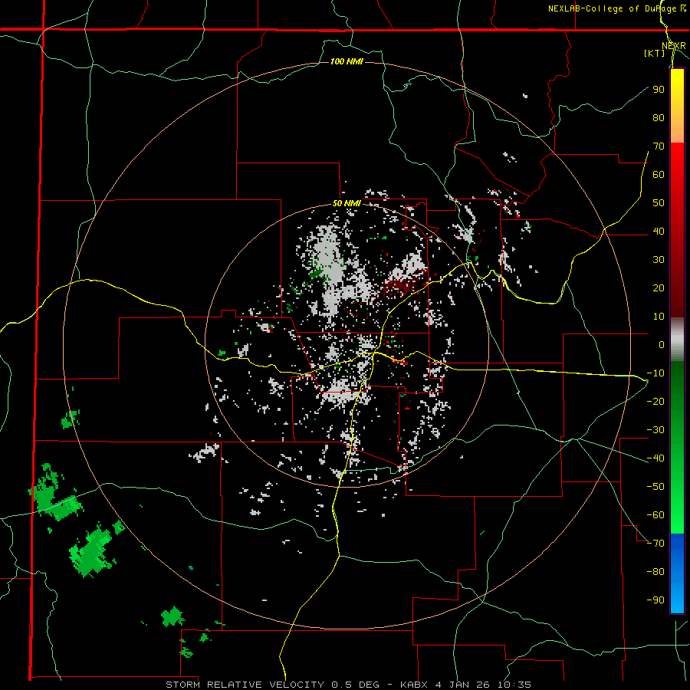Viewport: 690px width, 690px height.
Task: Click the 80 value on velocity scale
Action: (x=659, y=117)
